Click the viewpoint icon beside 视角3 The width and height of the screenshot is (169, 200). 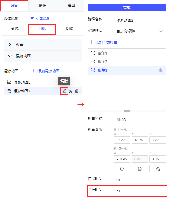pyautogui.click(x=93, y=70)
